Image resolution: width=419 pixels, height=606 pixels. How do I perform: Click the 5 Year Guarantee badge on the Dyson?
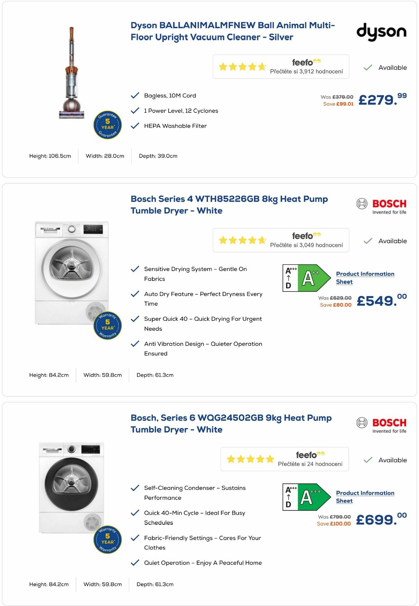tap(108, 124)
